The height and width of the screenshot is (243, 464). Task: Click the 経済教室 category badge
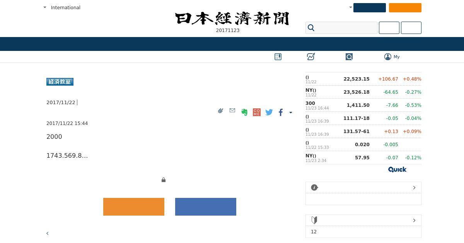pyautogui.click(x=60, y=82)
